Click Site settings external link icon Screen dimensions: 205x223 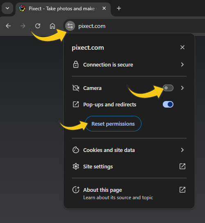[182, 166]
